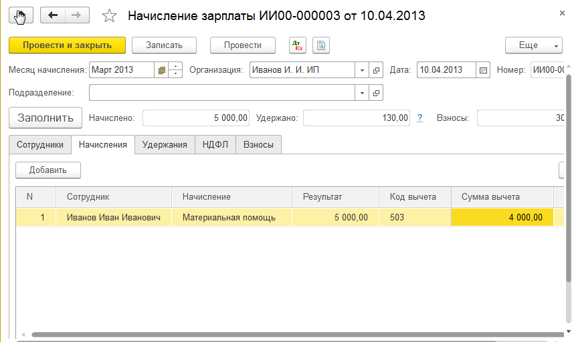Click the Заполнить button

(x=45, y=118)
